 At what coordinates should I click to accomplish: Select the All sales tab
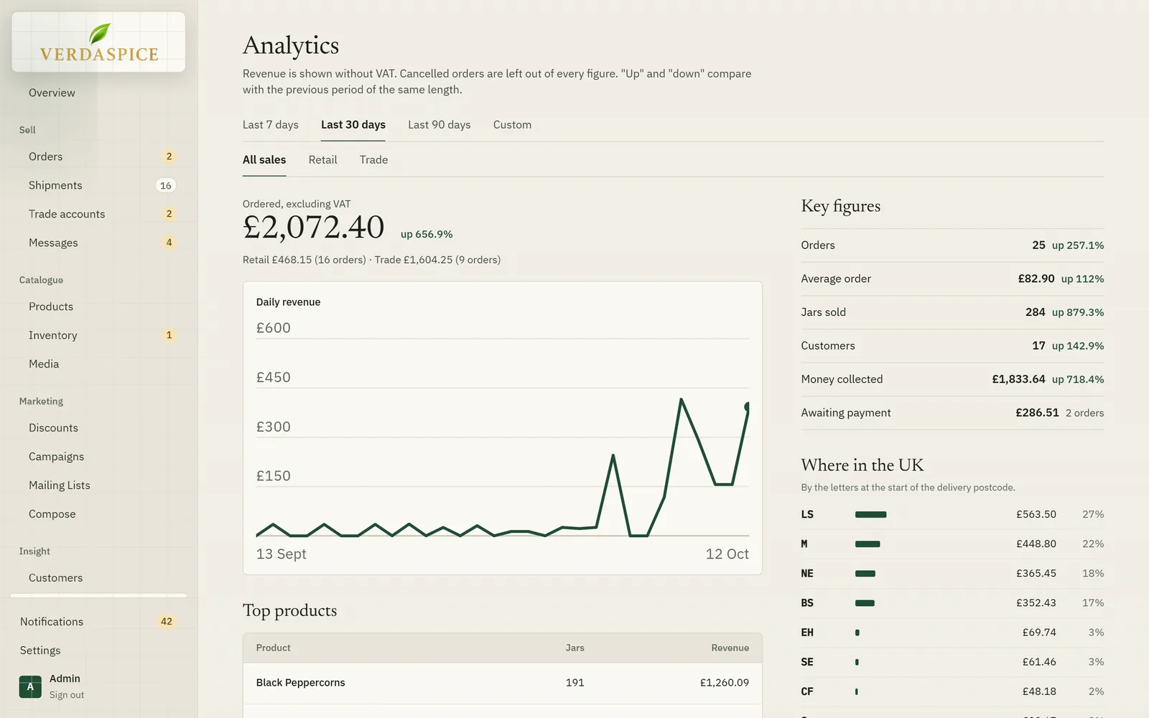(x=264, y=160)
